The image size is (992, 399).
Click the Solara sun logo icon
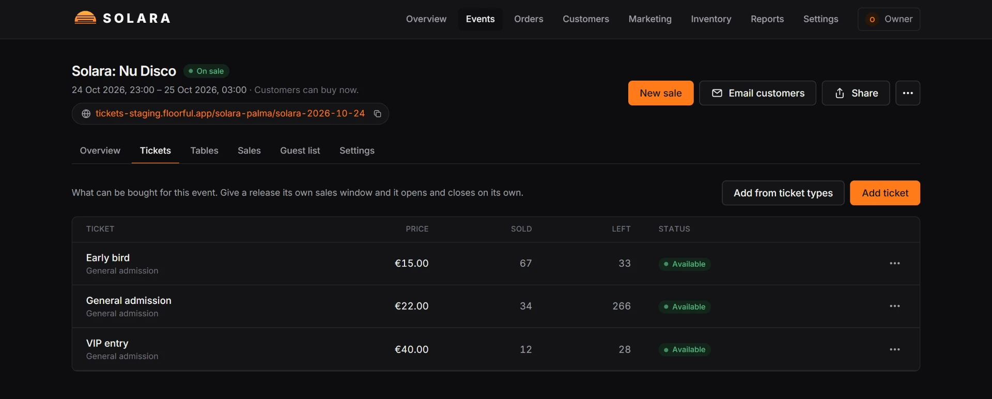[85, 18]
